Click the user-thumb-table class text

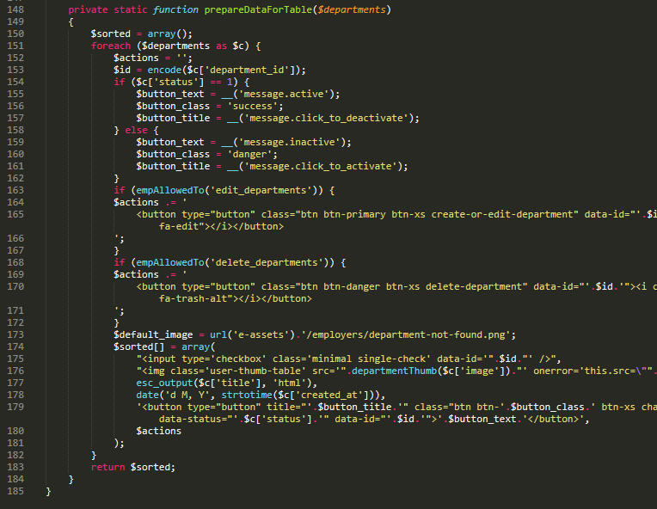[x=255, y=371]
